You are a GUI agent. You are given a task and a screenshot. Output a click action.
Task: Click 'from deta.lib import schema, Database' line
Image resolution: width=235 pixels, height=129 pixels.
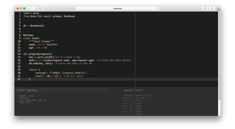pyautogui.click(x=49, y=16)
